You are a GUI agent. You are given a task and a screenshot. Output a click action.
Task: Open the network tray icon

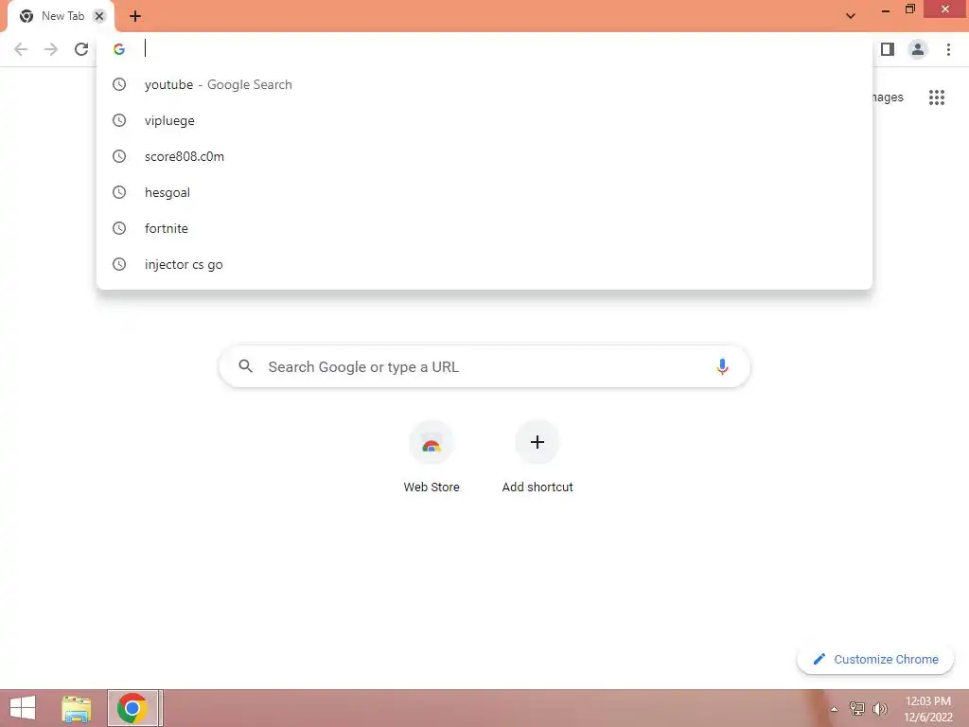857,708
